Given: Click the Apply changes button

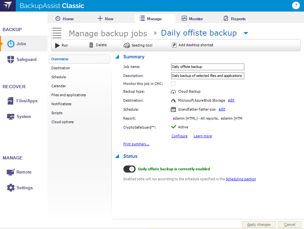Looking at the screenshot, I should (x=259, y=225).
